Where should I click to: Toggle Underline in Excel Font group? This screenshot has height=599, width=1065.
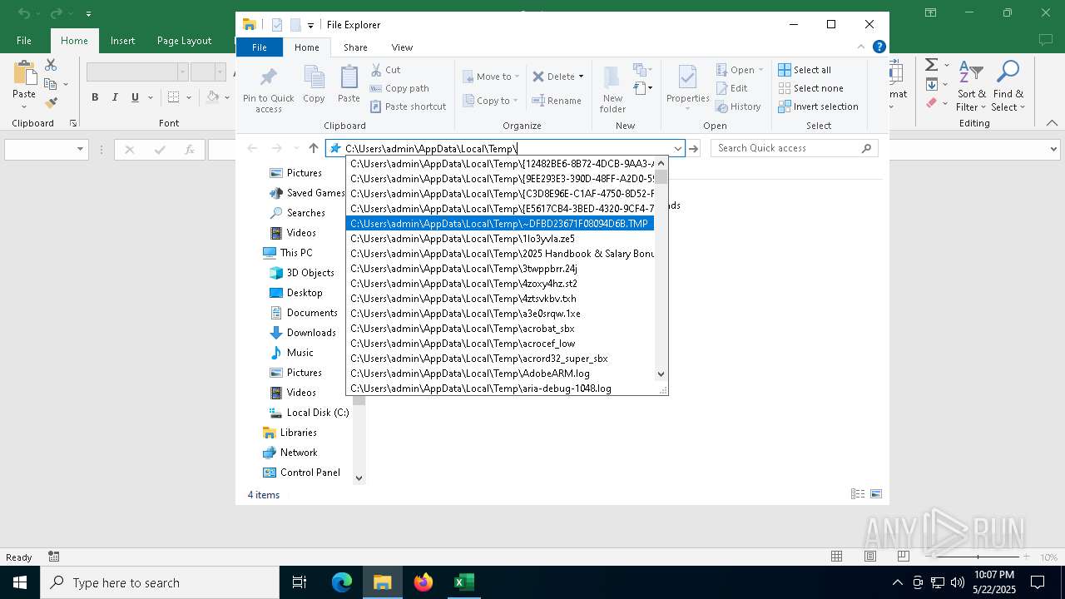[x=135, y=97]
